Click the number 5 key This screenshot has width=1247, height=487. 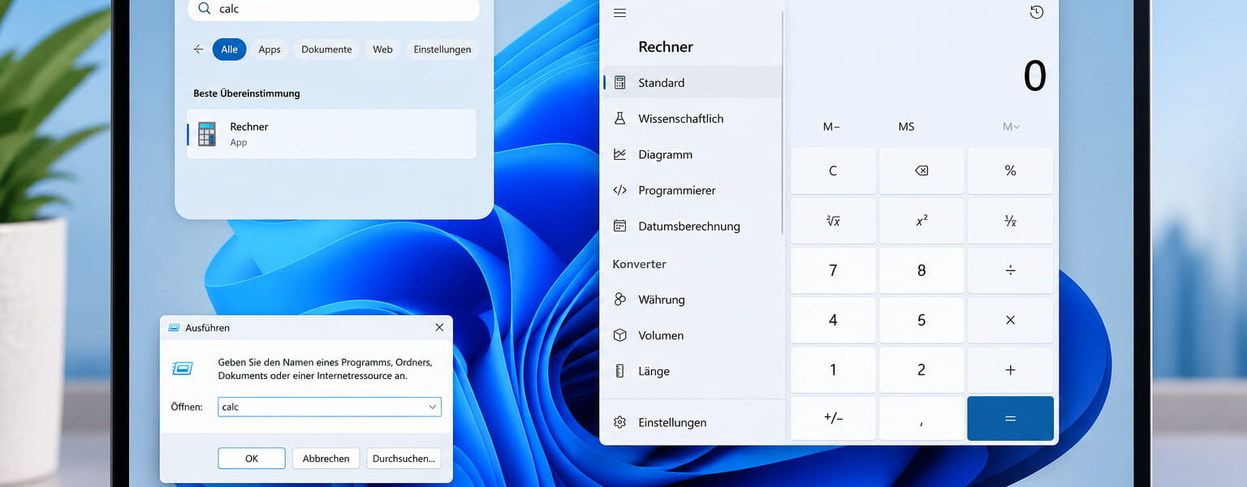click(x=921, y=320)
